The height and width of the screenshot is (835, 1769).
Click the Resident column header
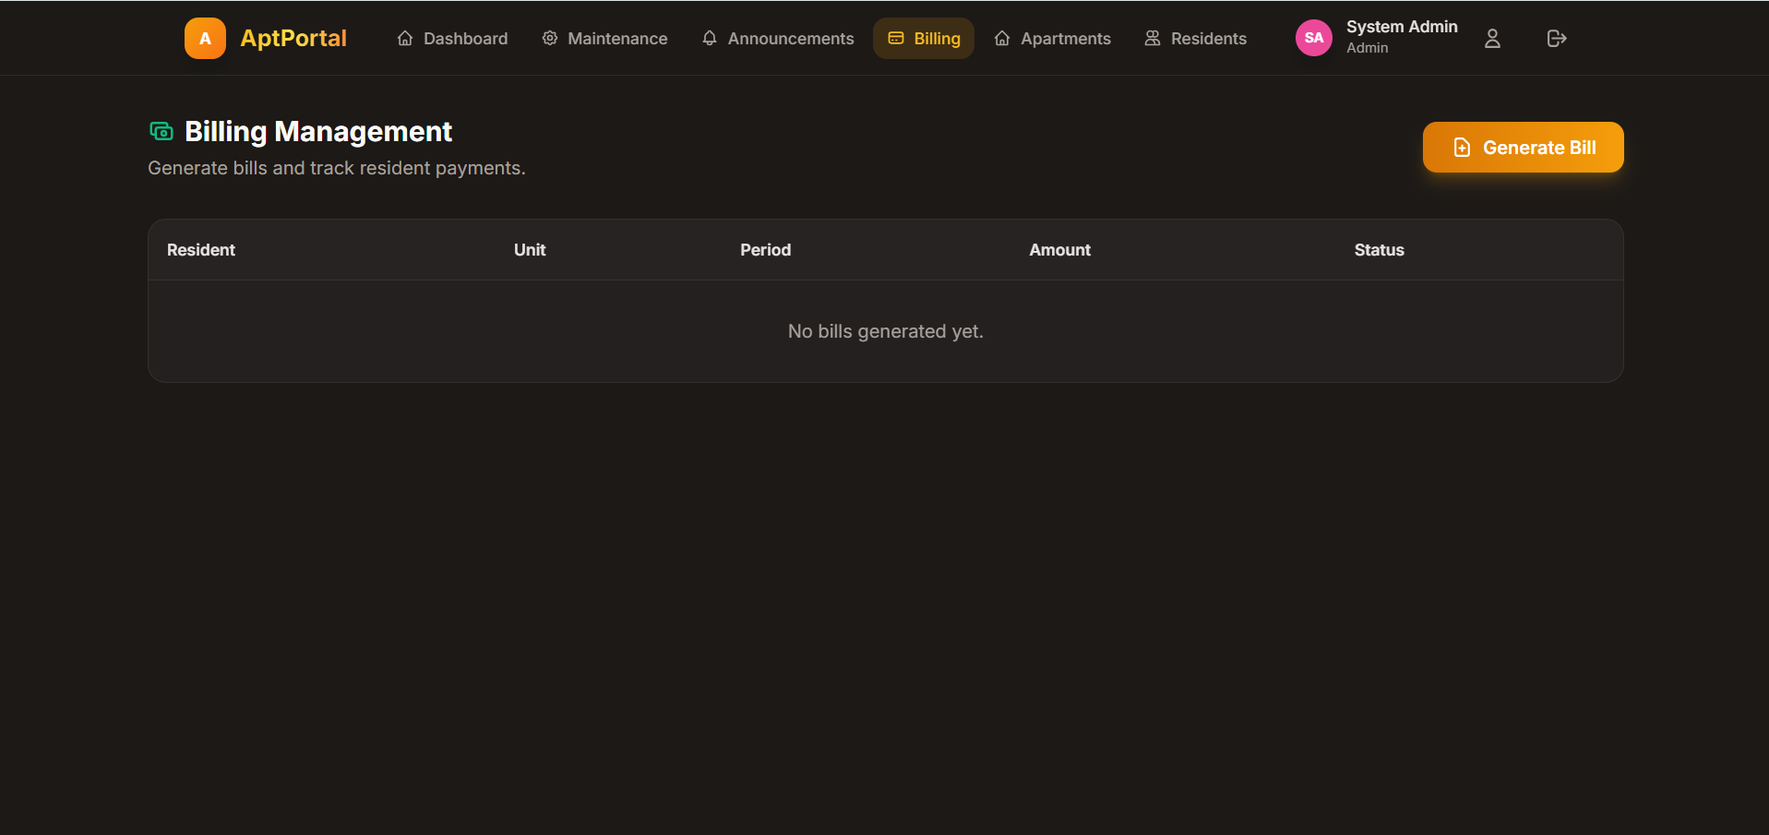click(x=201, y=250)
